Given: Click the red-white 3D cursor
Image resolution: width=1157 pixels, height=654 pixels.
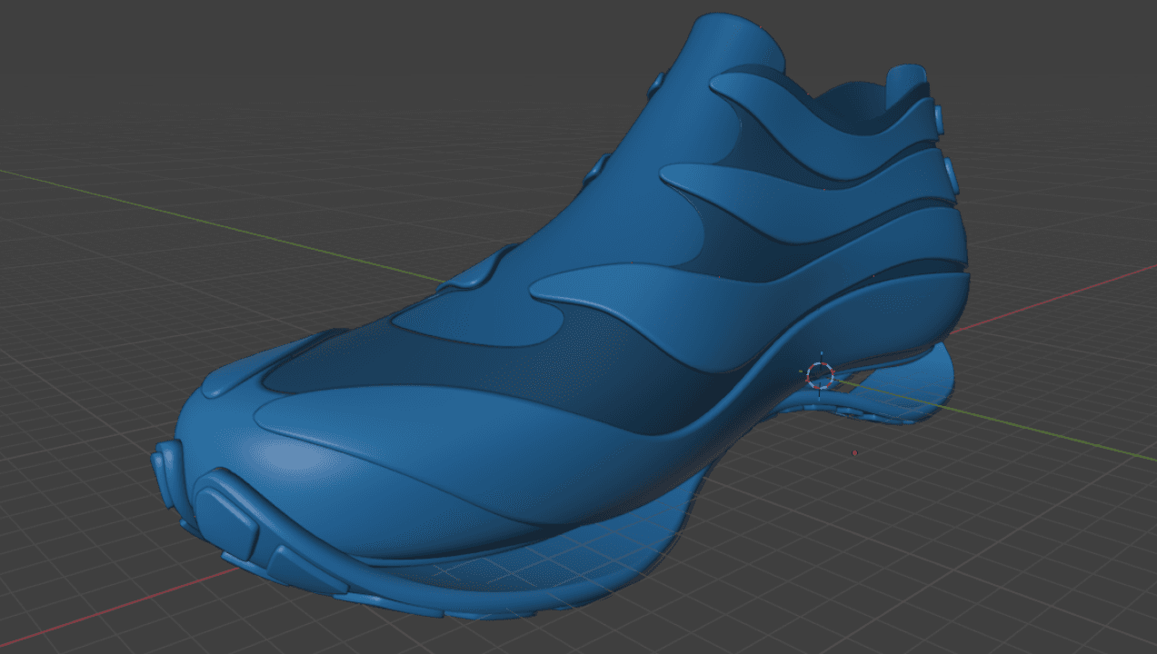Looking at the screenshot, I should pos(820,374).
